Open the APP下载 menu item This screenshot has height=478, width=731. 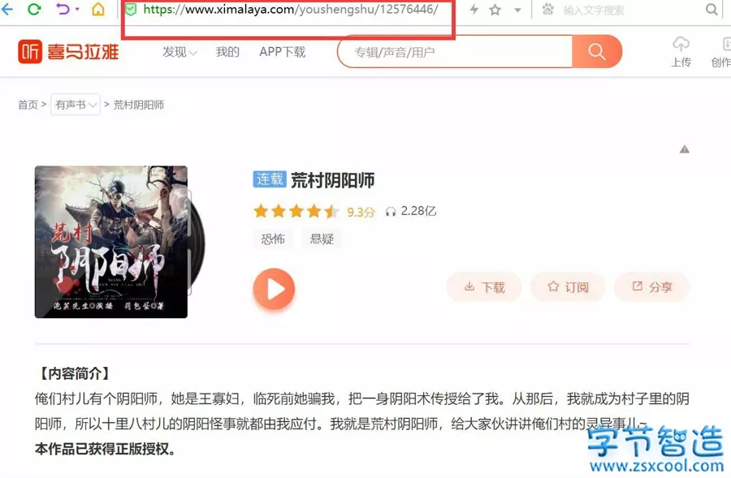click(283, 52)
